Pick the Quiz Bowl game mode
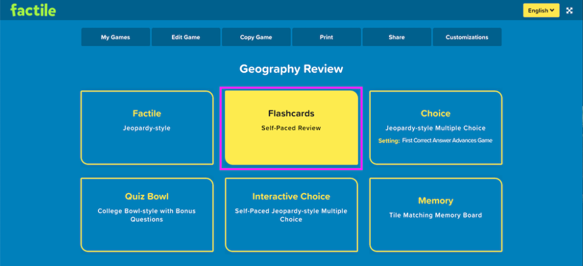 [147, 214]
